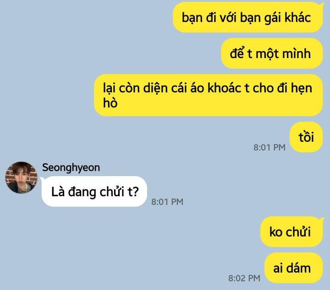Tap the sender name Seonghyeon
Image resolution: width=330 pixels, height=290 pixels.
pyautogui.click(x=71, y=168)
